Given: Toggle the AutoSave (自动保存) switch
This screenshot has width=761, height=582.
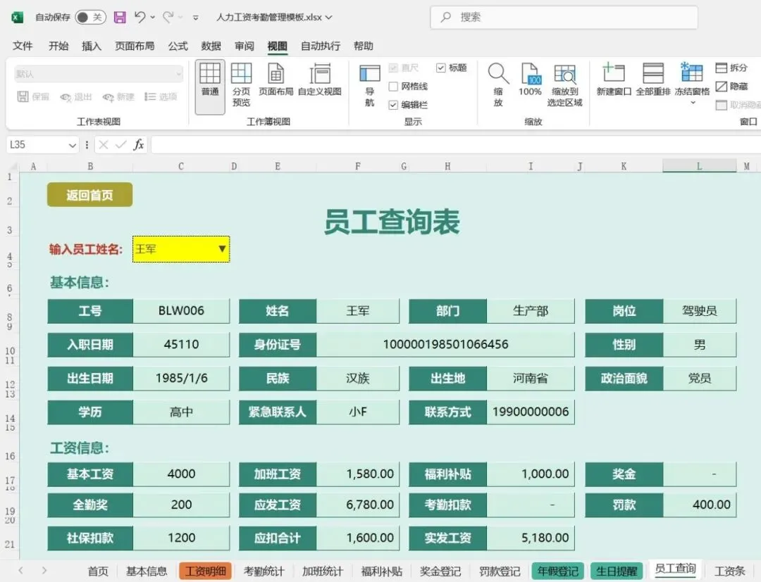Looking at the screenshot, I should (x=91, y=18).
